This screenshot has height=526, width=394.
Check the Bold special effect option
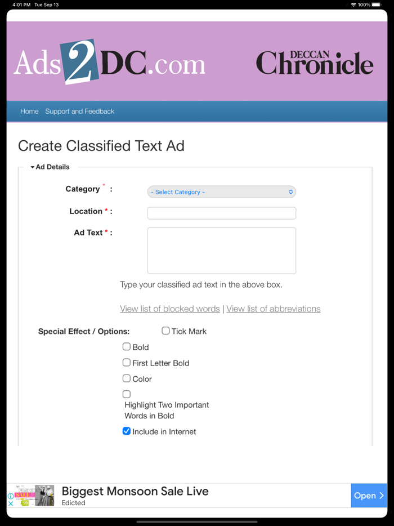point(126,346)
